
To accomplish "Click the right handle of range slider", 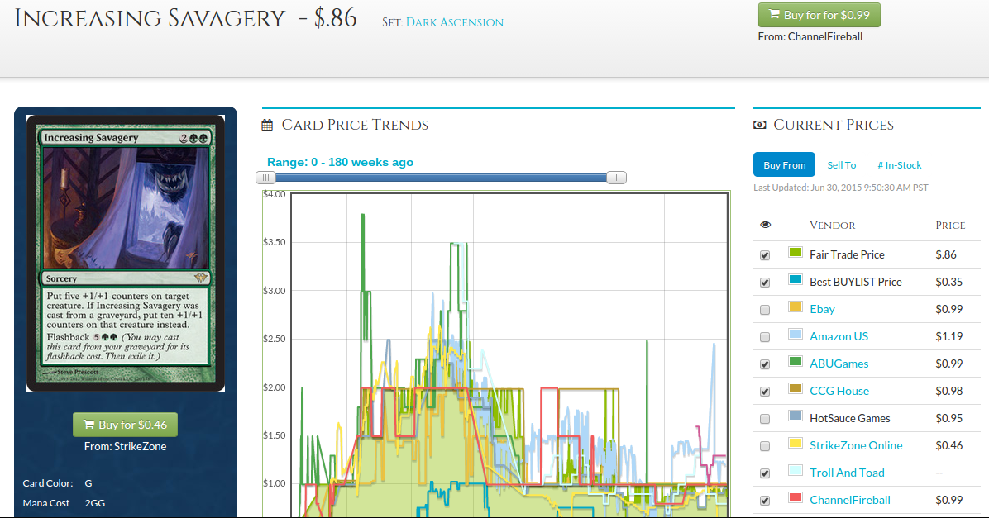I will (616, 178).
